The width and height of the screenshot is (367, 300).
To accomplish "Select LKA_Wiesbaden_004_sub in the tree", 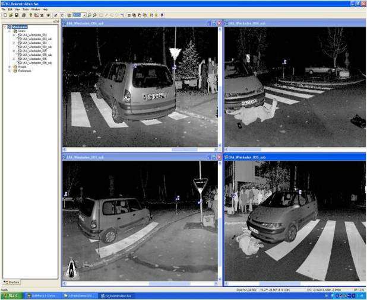I will 37,47.
